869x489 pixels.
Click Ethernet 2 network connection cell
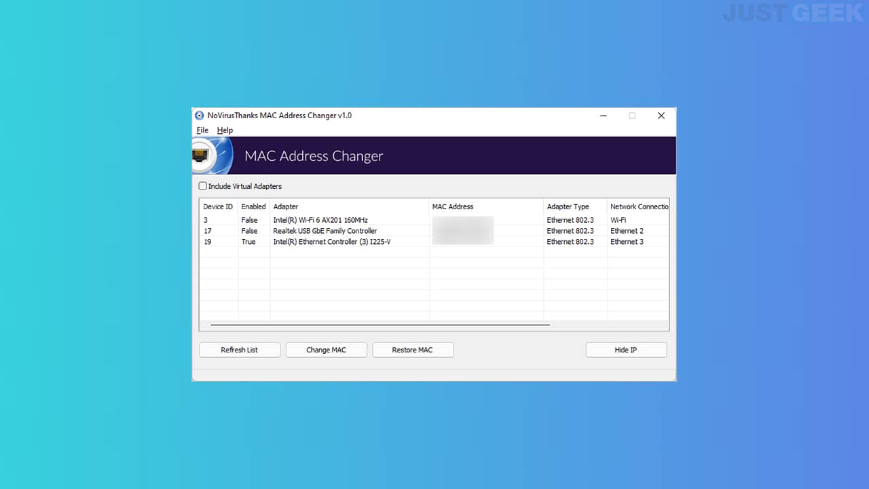pos(627,231)
